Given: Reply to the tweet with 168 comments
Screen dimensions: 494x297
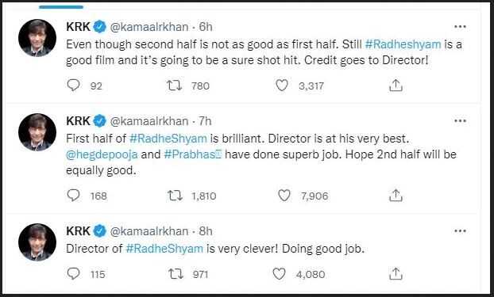Looking at the screenshot, I should (x=74, y=196).
